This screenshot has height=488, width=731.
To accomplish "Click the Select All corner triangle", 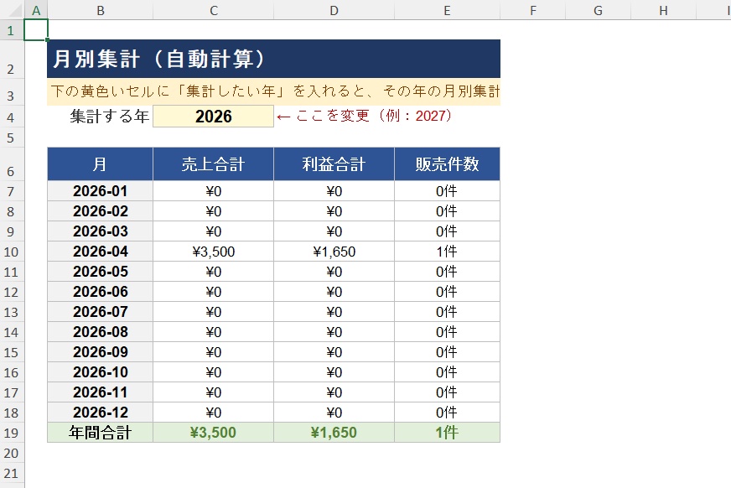I will coord(14,10).
